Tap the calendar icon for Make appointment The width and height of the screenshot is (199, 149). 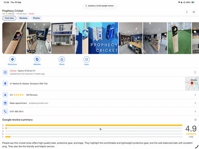tap(5, 103)
